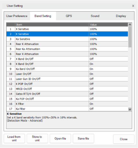Select the Ka Filter row
Viewport: 138px width, 148px height.
67,109
